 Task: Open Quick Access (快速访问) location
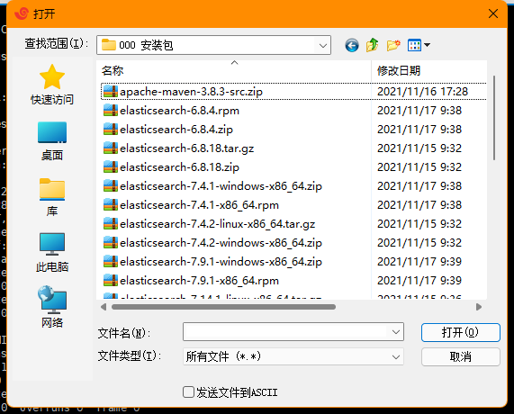point(52,85)
